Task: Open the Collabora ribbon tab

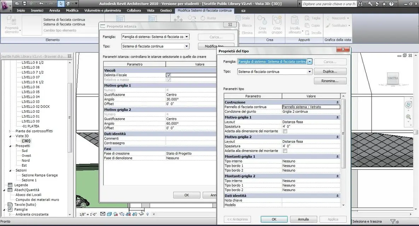Action: click(134, 10)
